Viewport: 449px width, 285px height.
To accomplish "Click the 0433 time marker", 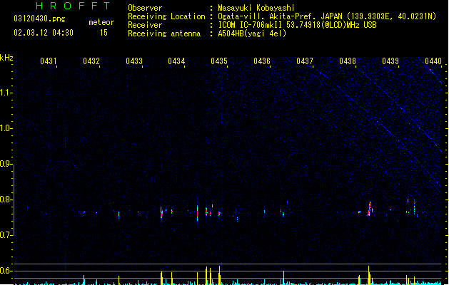I will click(134, 61).
